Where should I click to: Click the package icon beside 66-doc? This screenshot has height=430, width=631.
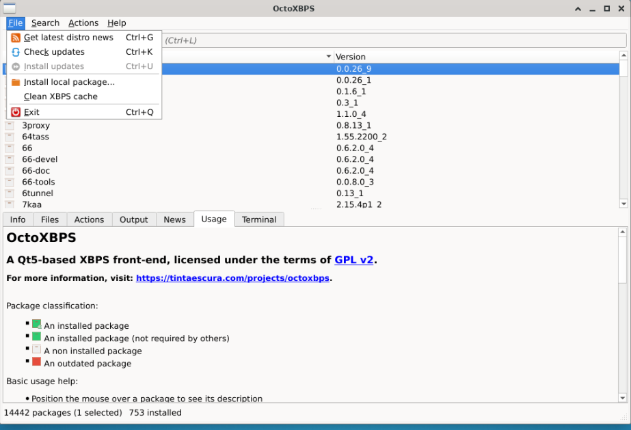(x=10, y=170)
